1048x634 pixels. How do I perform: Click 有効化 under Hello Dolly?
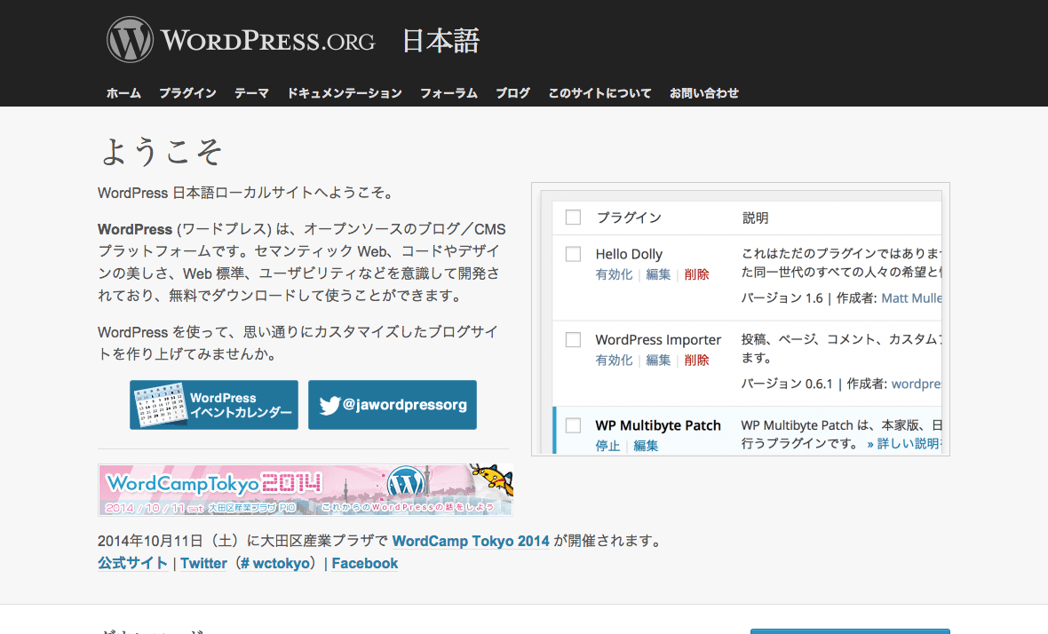click(614, 273)
